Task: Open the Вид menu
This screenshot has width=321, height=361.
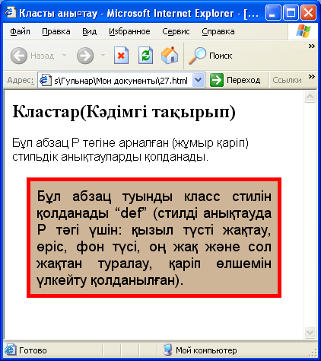Action: (89, 31)
